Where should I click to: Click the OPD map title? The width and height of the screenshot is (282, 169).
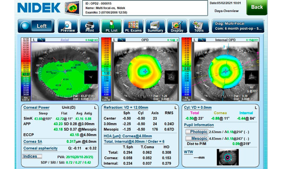tap(145, 40)
